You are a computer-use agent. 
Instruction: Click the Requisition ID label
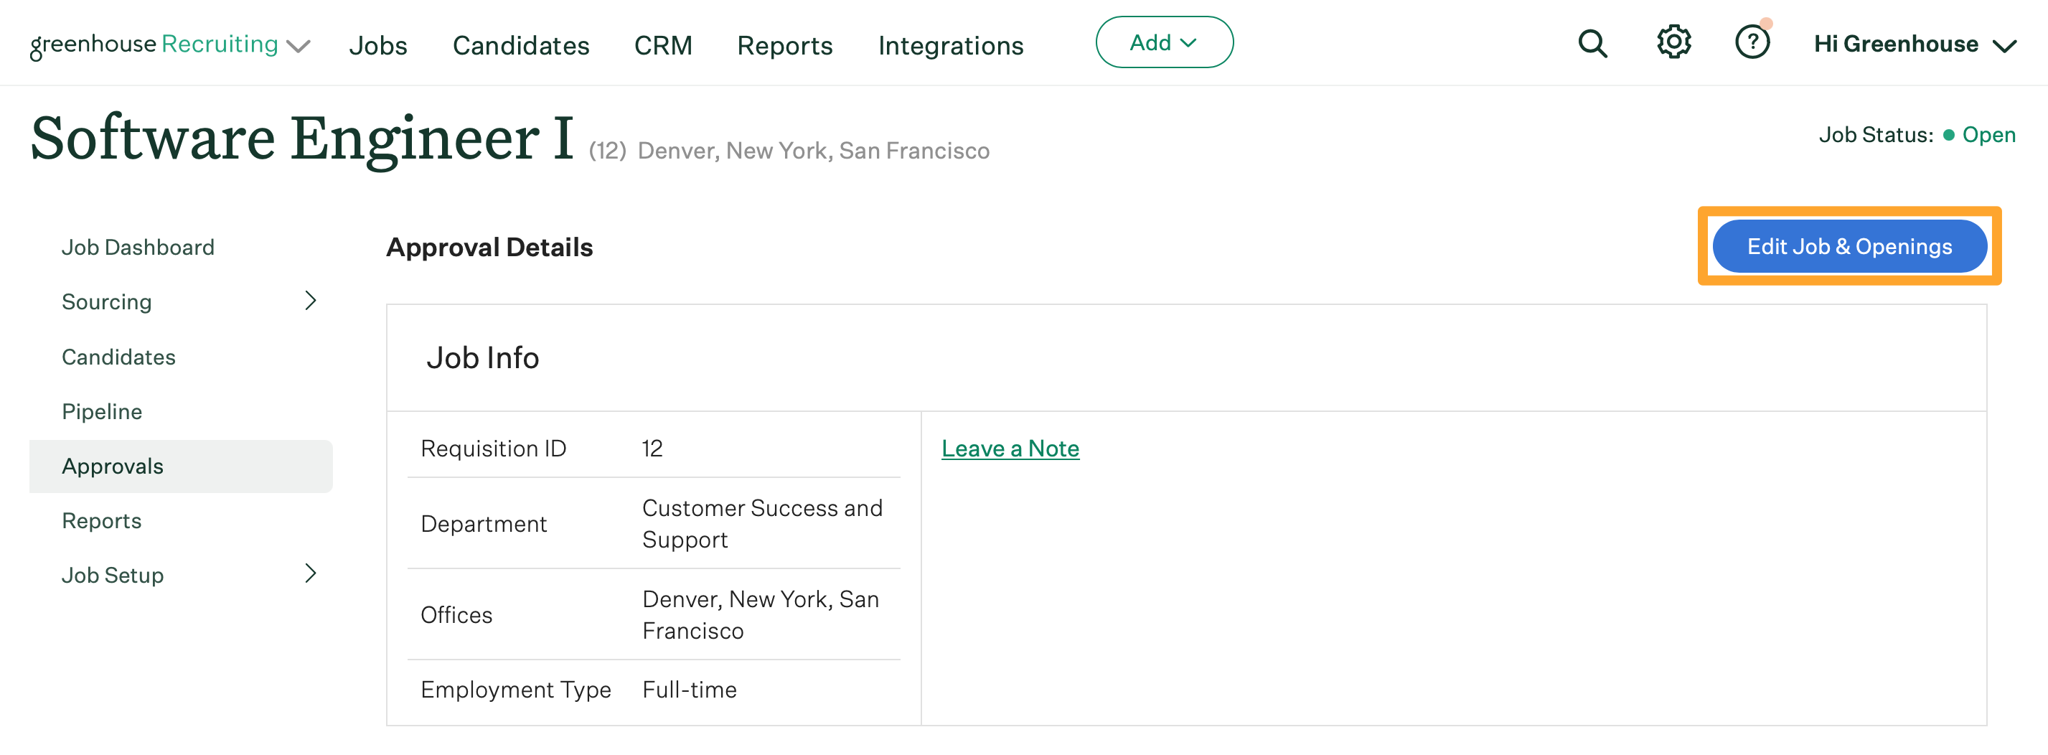[x=493, y=449]
